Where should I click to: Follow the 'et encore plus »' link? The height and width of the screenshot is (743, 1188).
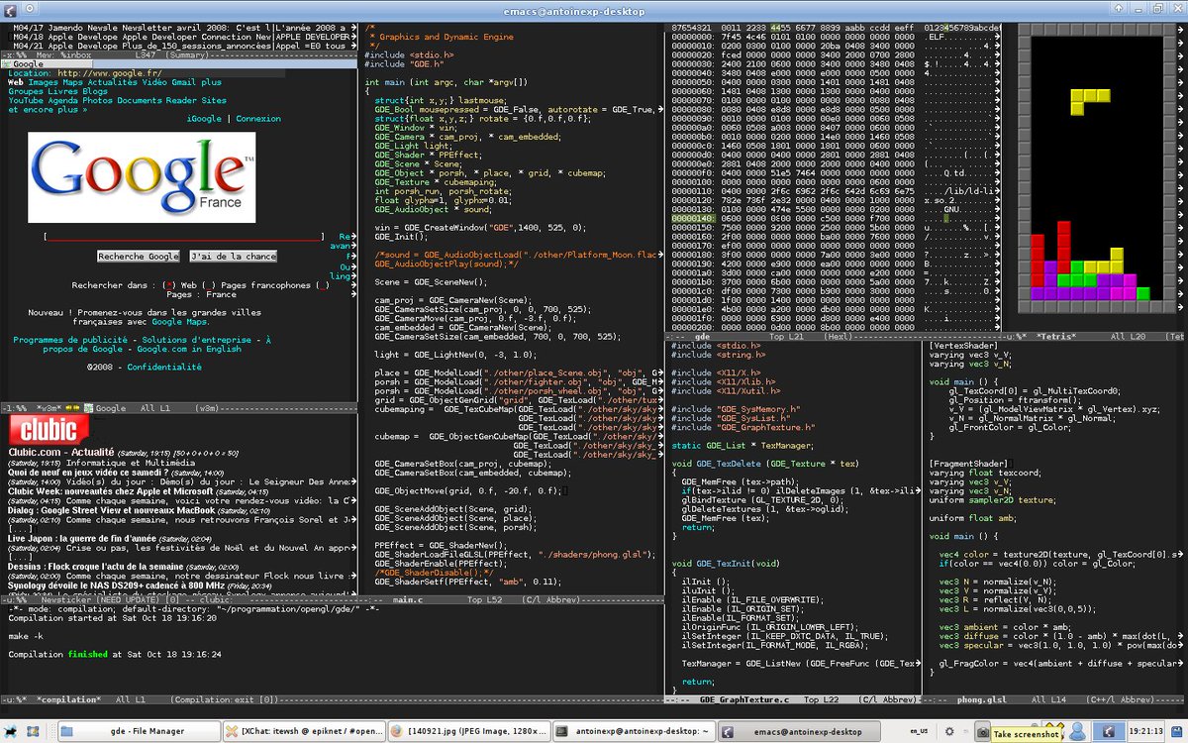coord(48,109)
